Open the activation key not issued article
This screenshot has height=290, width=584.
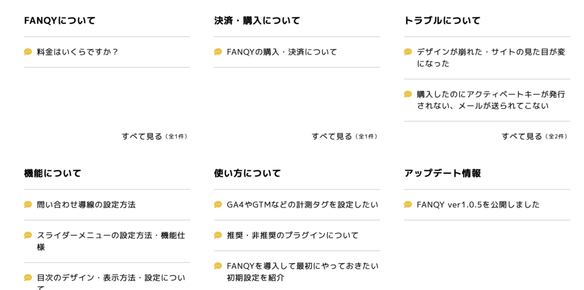click(x=490, y=100)
